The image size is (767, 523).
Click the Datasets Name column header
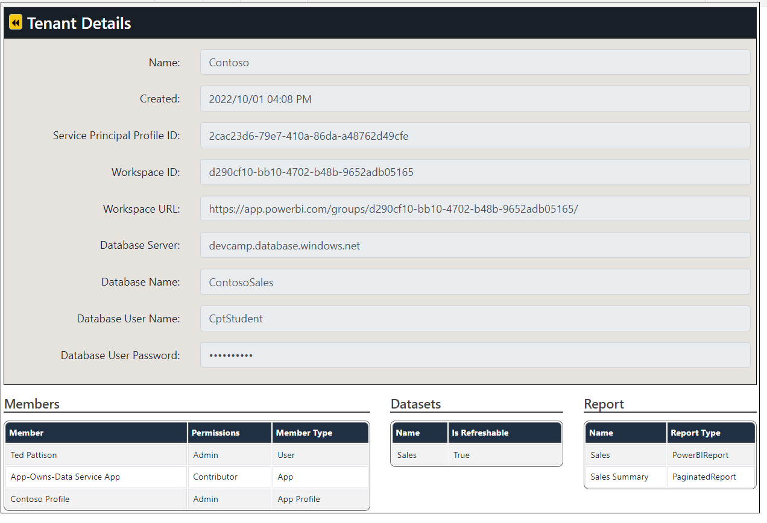pyautogui.click(x=420, y=433)
